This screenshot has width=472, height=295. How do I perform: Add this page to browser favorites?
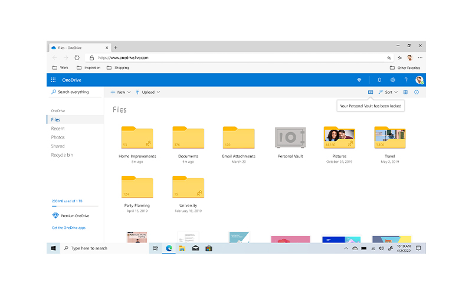click(x=389, y=58)
